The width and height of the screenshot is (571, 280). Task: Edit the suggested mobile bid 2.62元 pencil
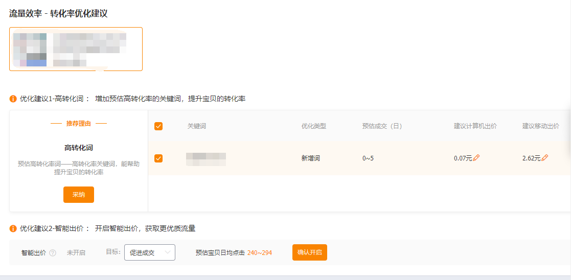[x=544, y=158]
